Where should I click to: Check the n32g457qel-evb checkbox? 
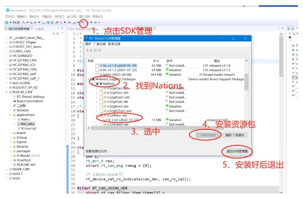coord(101,111)
